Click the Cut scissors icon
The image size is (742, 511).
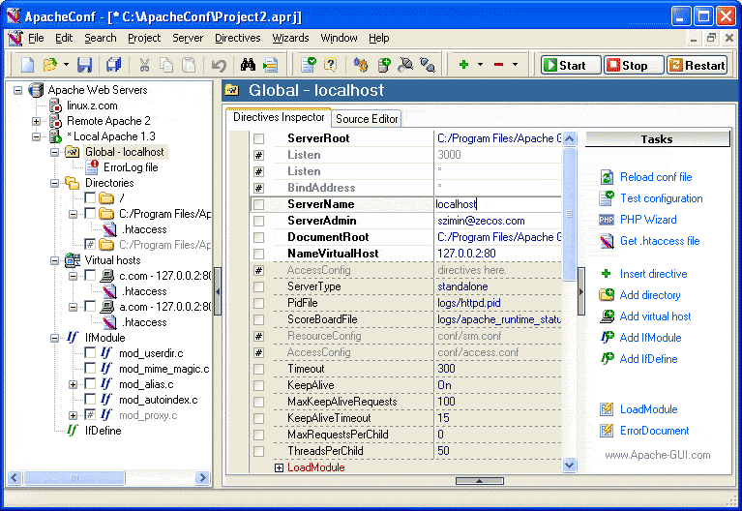144,65
